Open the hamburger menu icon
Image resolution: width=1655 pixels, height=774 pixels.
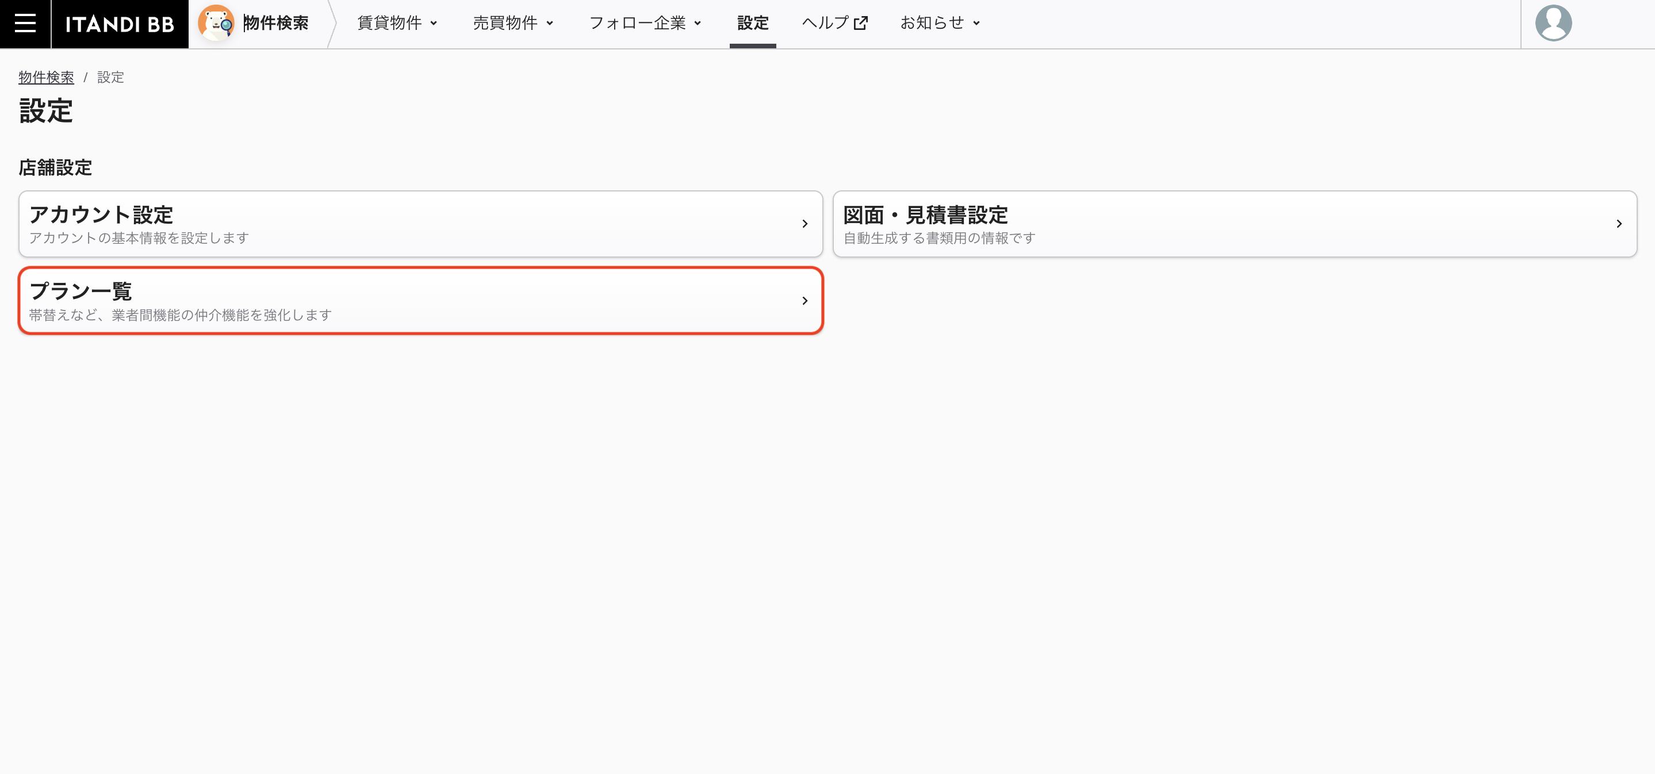[x=25, y=24]
